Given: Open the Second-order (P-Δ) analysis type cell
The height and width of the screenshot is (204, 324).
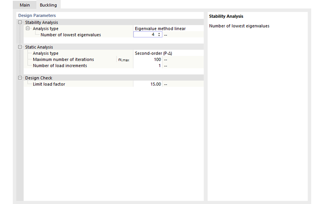Looking at the screenshot, I should click(x=168, y=53).
